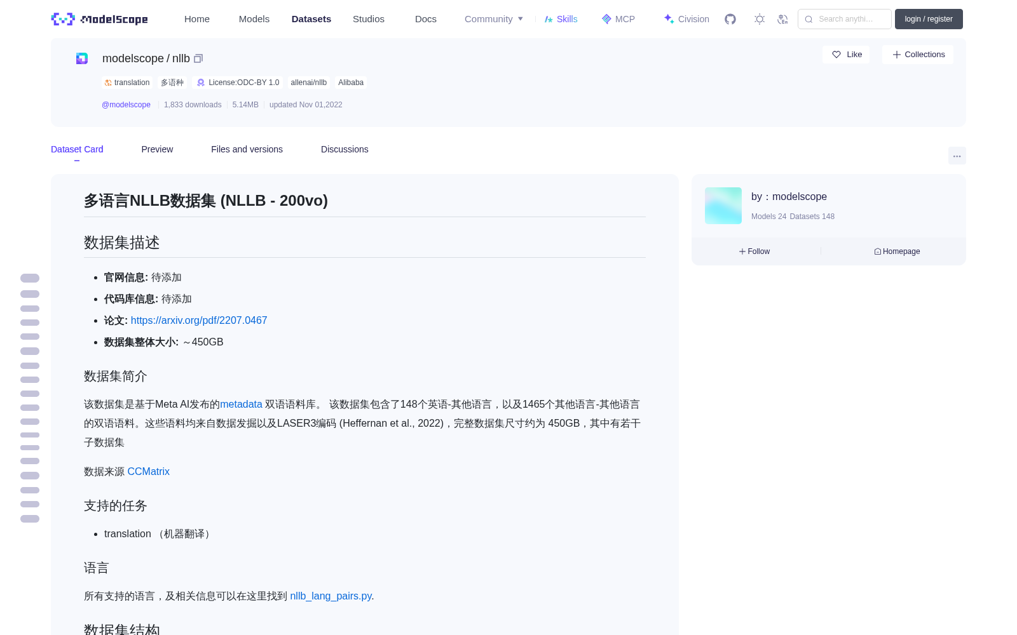Open the three-dot more options button
This screenshot has height=635, width=1017.
[x=957, y=156]
